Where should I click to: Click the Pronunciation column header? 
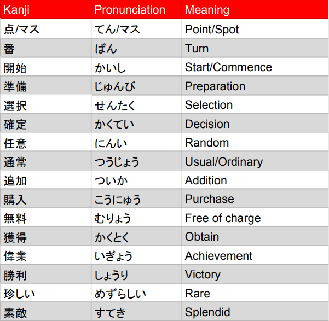point(129,10)
